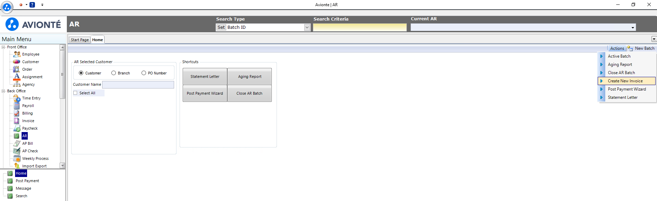The image size is (657, 201).
Task: Click the Aging Report shortcut button
Action: [x=250, y=76]
